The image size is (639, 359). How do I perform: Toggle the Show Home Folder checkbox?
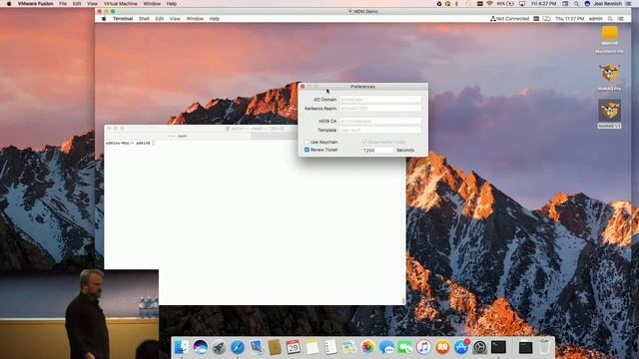364,142
